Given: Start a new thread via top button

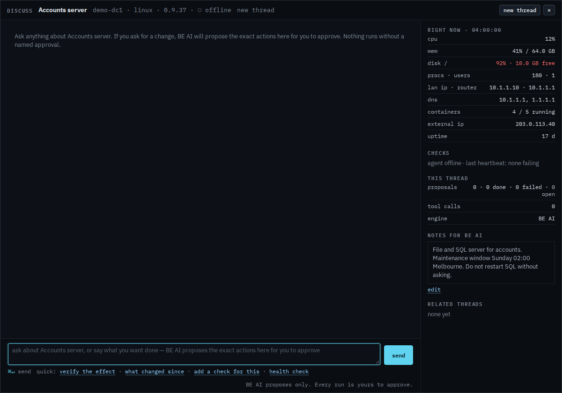Looking at the screenshot, I should [x=520, y=10].
